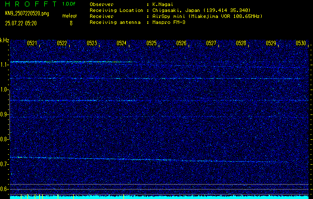The width and height of the screenshot is (313, 199).
Task: Select the observer name K.Nagai
Action: 162,4
